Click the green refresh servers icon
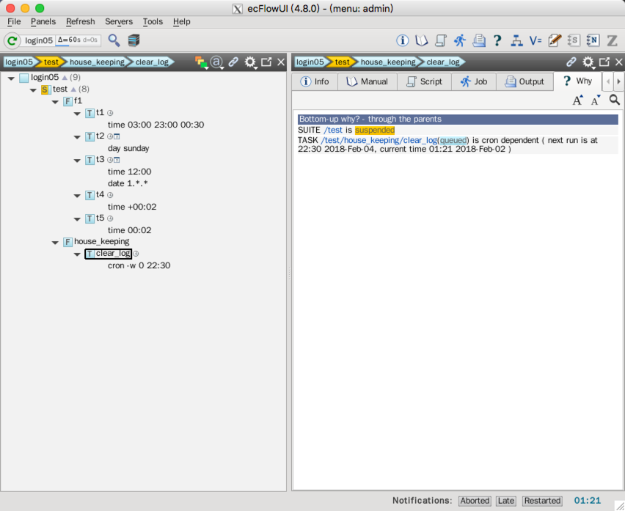Screen dimensions: 625x511 click(12, 40)
